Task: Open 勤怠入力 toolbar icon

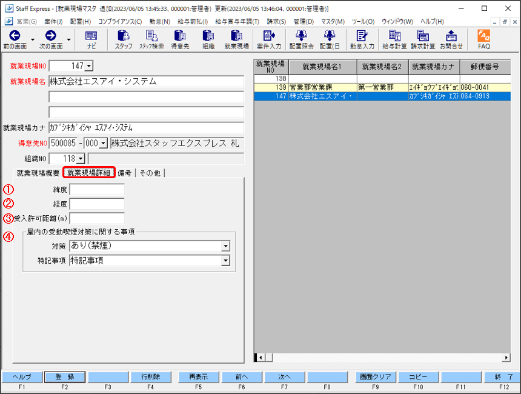Action: coord(362,39)
